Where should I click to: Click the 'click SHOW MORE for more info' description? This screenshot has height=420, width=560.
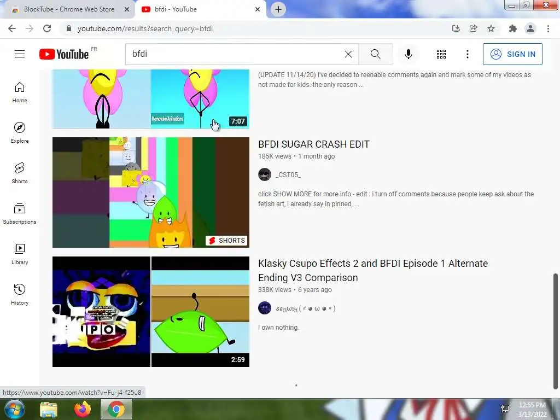(x=396, y=199)
